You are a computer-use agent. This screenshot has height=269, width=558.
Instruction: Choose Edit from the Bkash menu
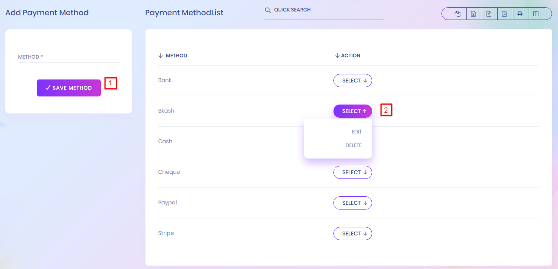[x=356, y=132]
